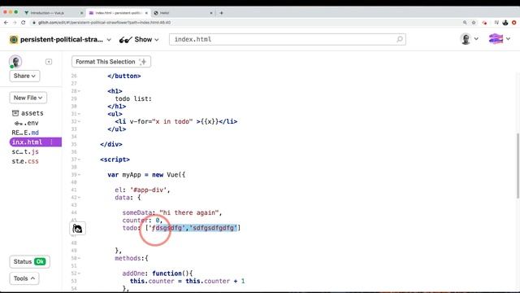Click the emoji face button in gutter

point(78,229)
